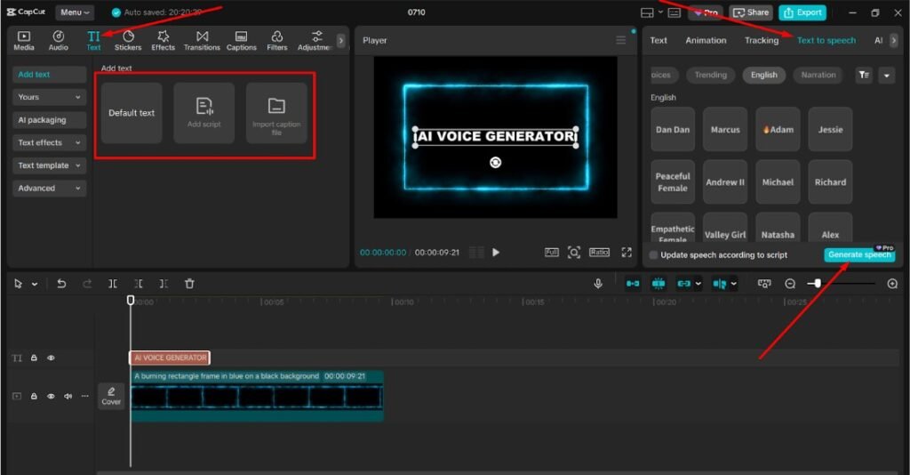Expand the Advanced text options
Image resolution: width=910 pixels, height=475 pixels.
coord(50,189)
